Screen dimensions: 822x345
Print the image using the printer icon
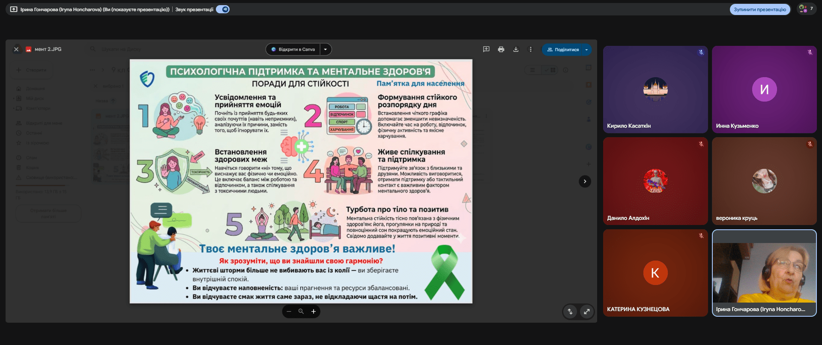tap(501, 49)
